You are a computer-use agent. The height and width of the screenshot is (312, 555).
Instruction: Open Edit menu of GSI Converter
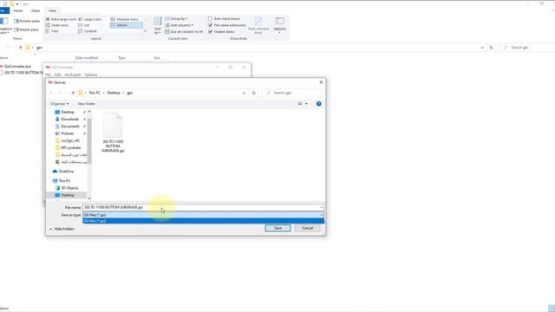(x=57, y=75)
